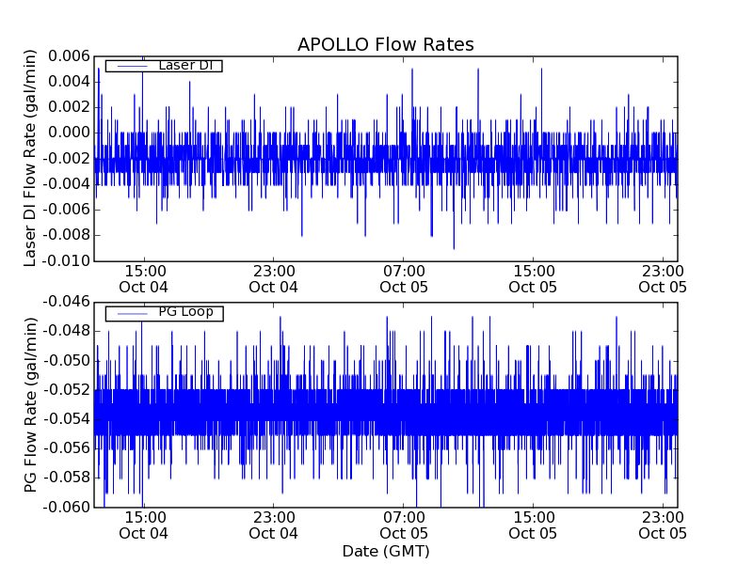Click '07:00 Oct 05' label under bottom chart
The width and height of the screenshot is (753, 564).
(x=404, y=525)
